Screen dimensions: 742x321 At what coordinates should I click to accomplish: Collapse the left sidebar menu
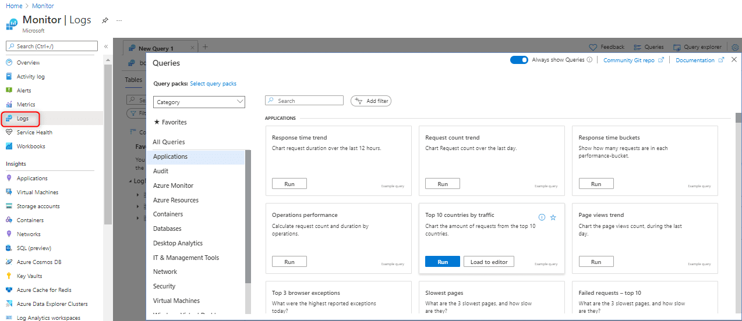(x=106, y=46)
